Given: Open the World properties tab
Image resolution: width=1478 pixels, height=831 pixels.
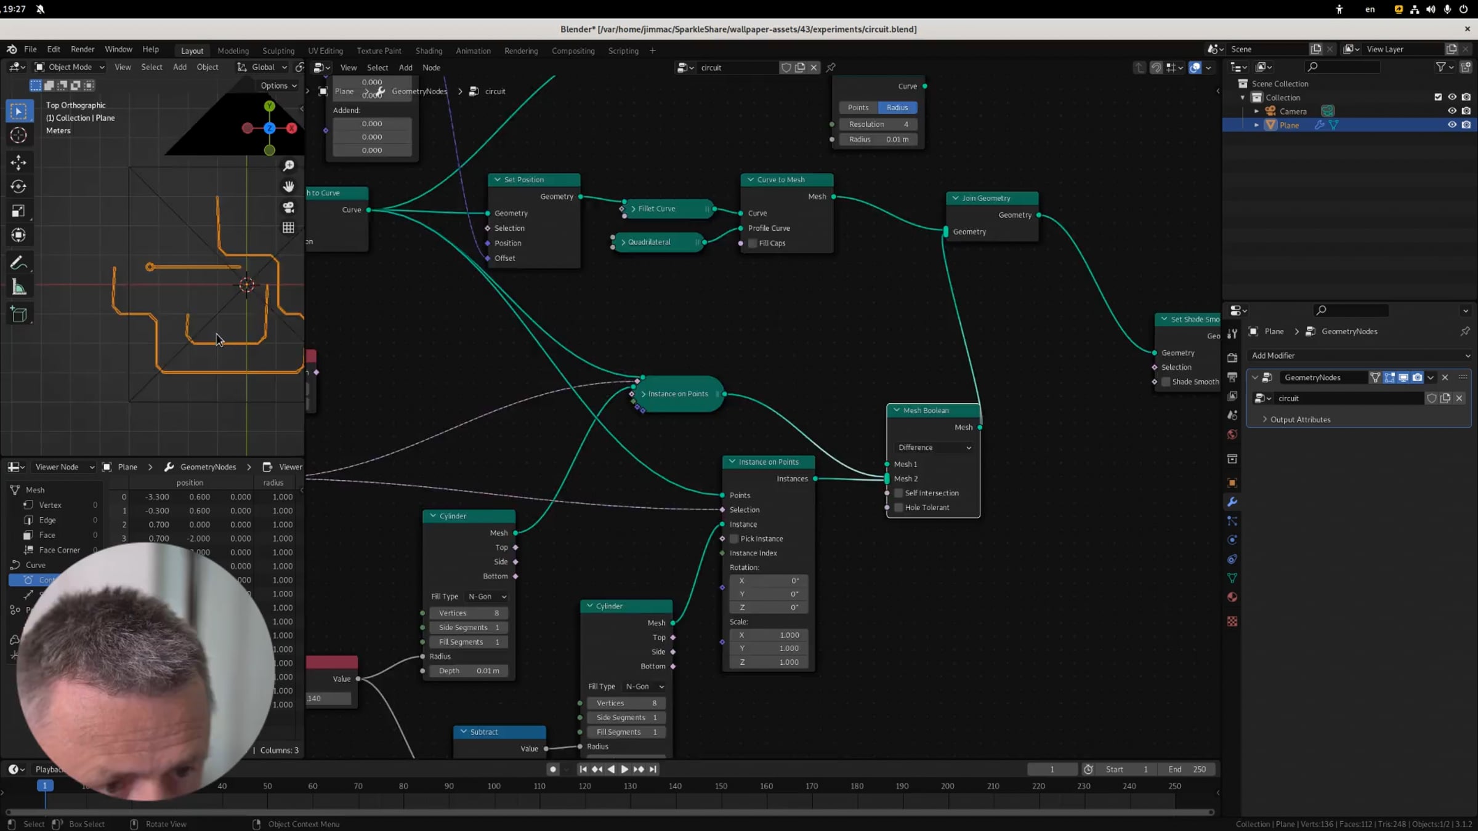Looking at the screenshot, I should 1232,435.
